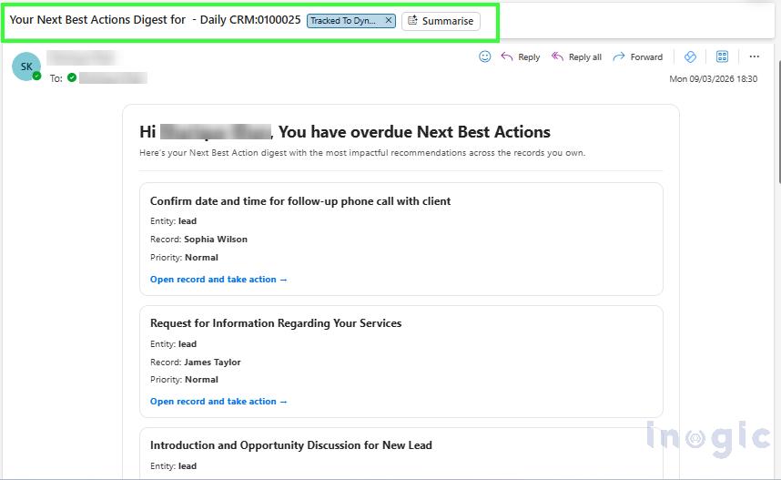Open record link for James Taylor
This screenshot has height=480, width=781.
point(218,402)
